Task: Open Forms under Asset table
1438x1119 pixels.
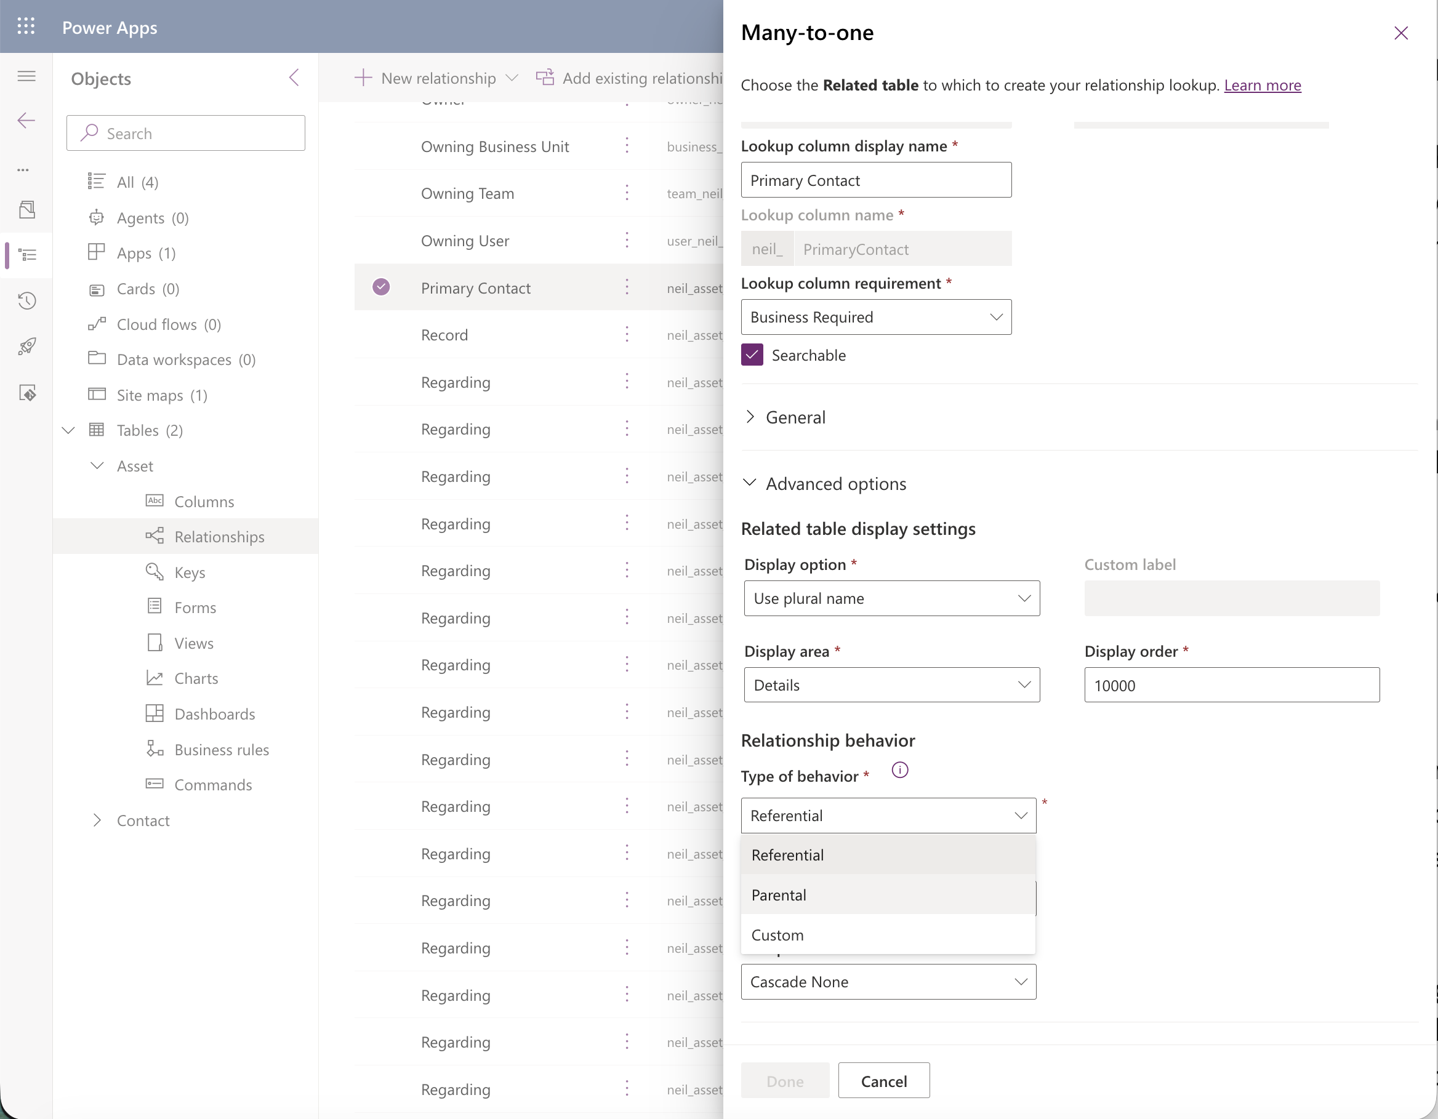Action: pyautogui.click(x=195, y=608)
